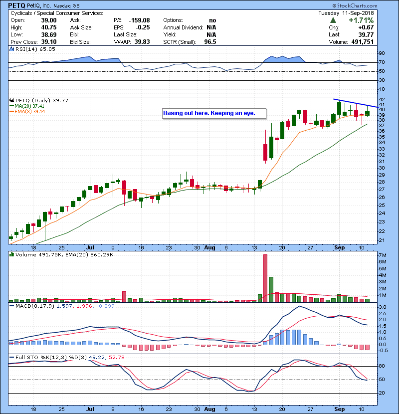
Task: Click the MACD(8,17,9) indicator label
Action: point(35,306)
